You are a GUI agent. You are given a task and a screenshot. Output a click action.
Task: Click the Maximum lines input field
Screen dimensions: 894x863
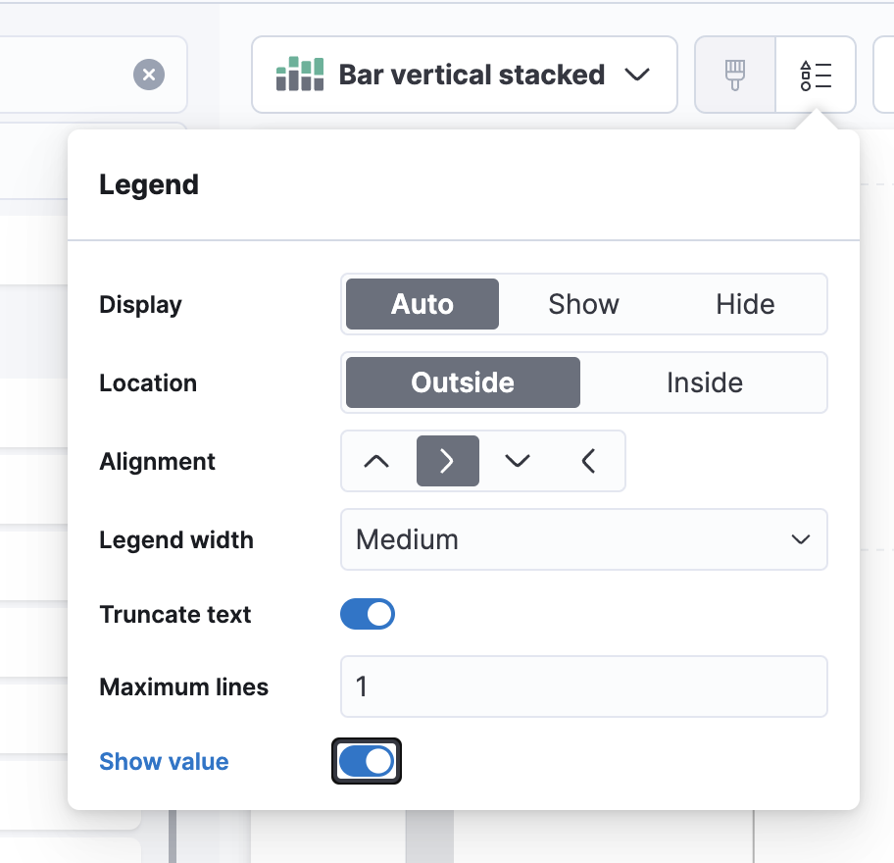583,686
